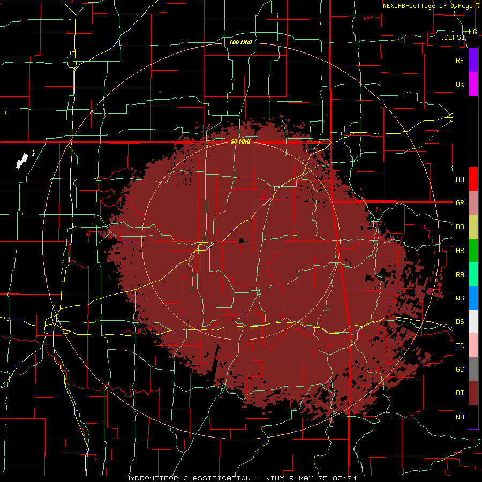
Task: Click the HR legend label
Action: 460,251
